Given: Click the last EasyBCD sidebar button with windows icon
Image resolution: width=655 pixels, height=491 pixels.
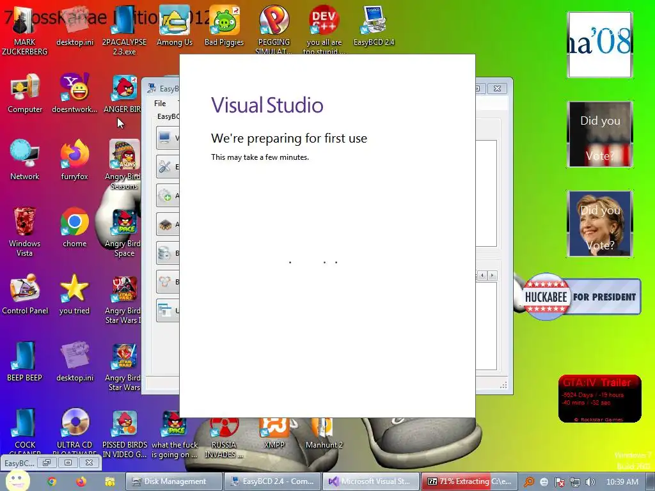Looking at the screenshot, I should point(168,311).
